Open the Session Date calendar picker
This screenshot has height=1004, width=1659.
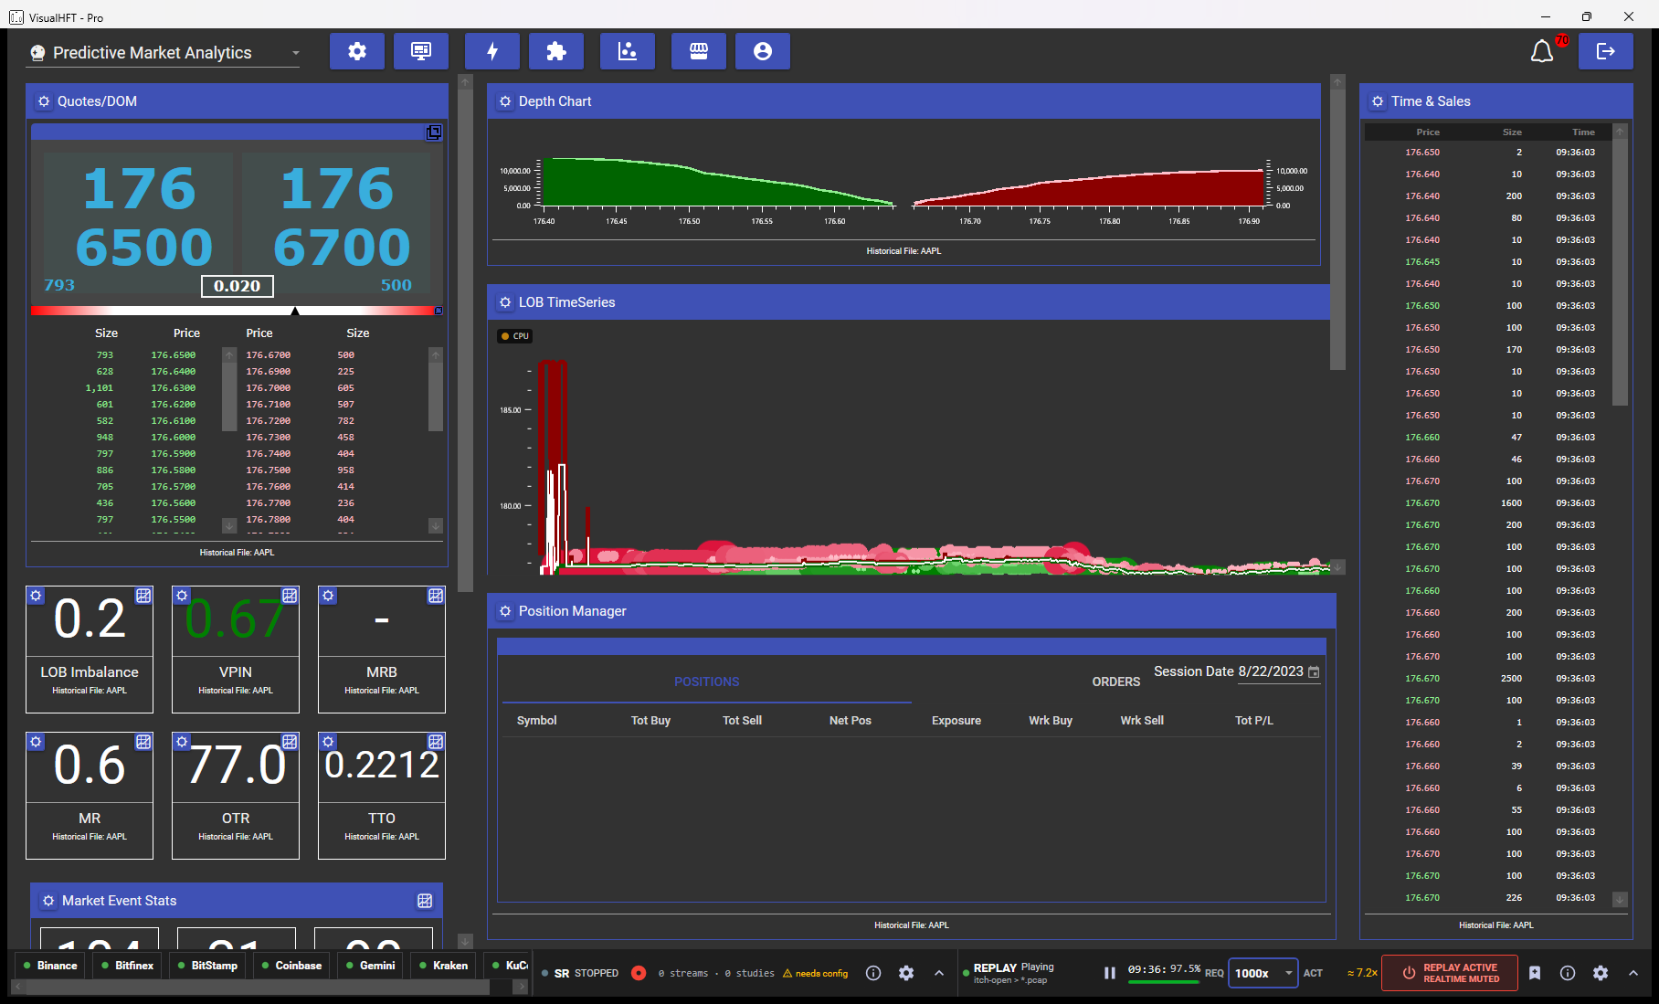(x=1314, y=672)
